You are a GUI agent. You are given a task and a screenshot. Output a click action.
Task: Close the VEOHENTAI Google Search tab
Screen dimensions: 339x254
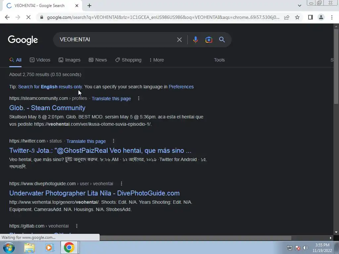(77, 6)
